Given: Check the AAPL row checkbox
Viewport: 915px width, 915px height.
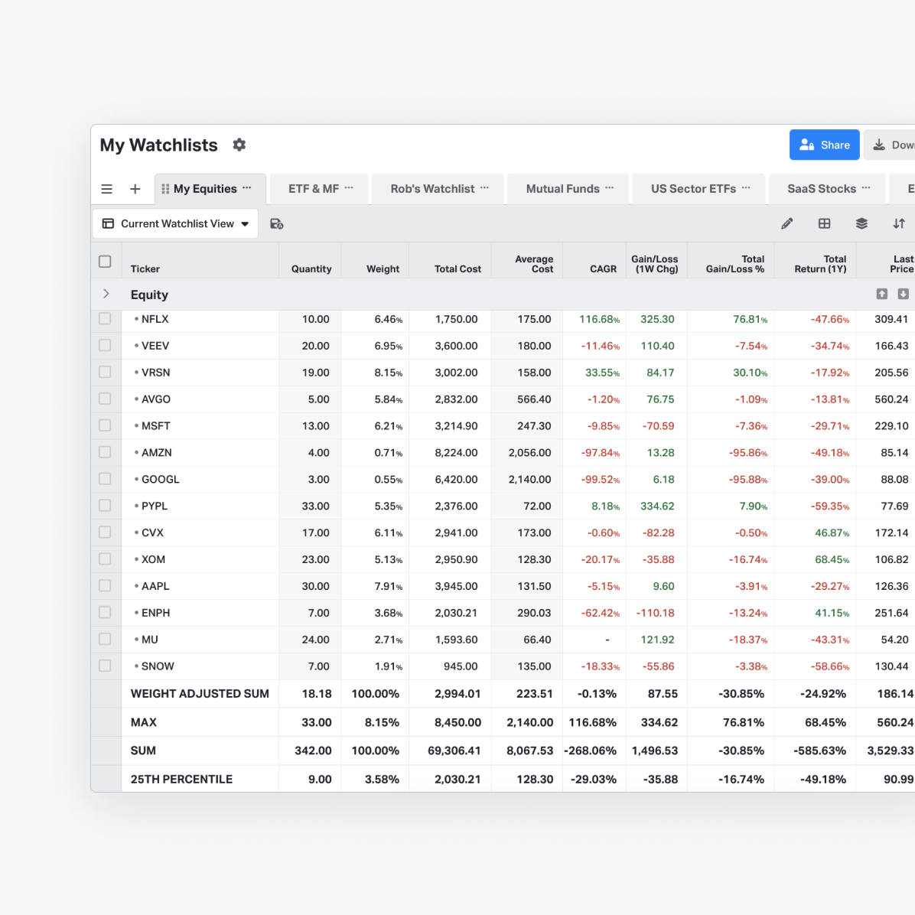Looking at the screenshot, I should (x=105, y=585).
